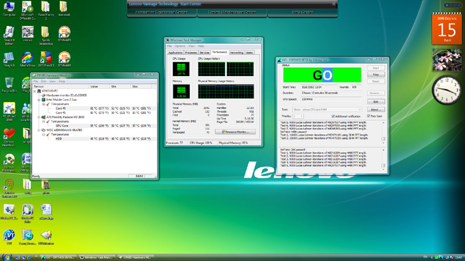Click Exit button in ORTHOS
Viewport: 465px width, 261px height.
click(376, 101)
